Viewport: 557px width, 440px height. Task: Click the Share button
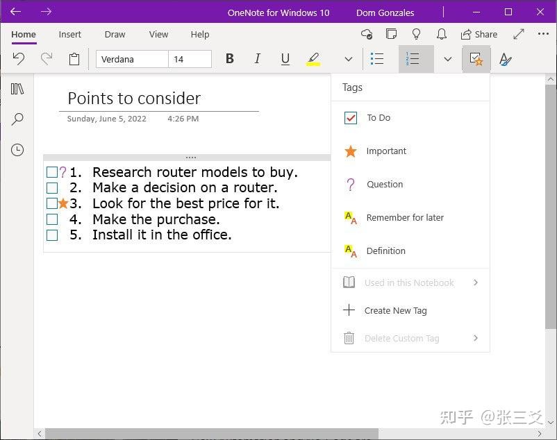(x=479, y=33)
